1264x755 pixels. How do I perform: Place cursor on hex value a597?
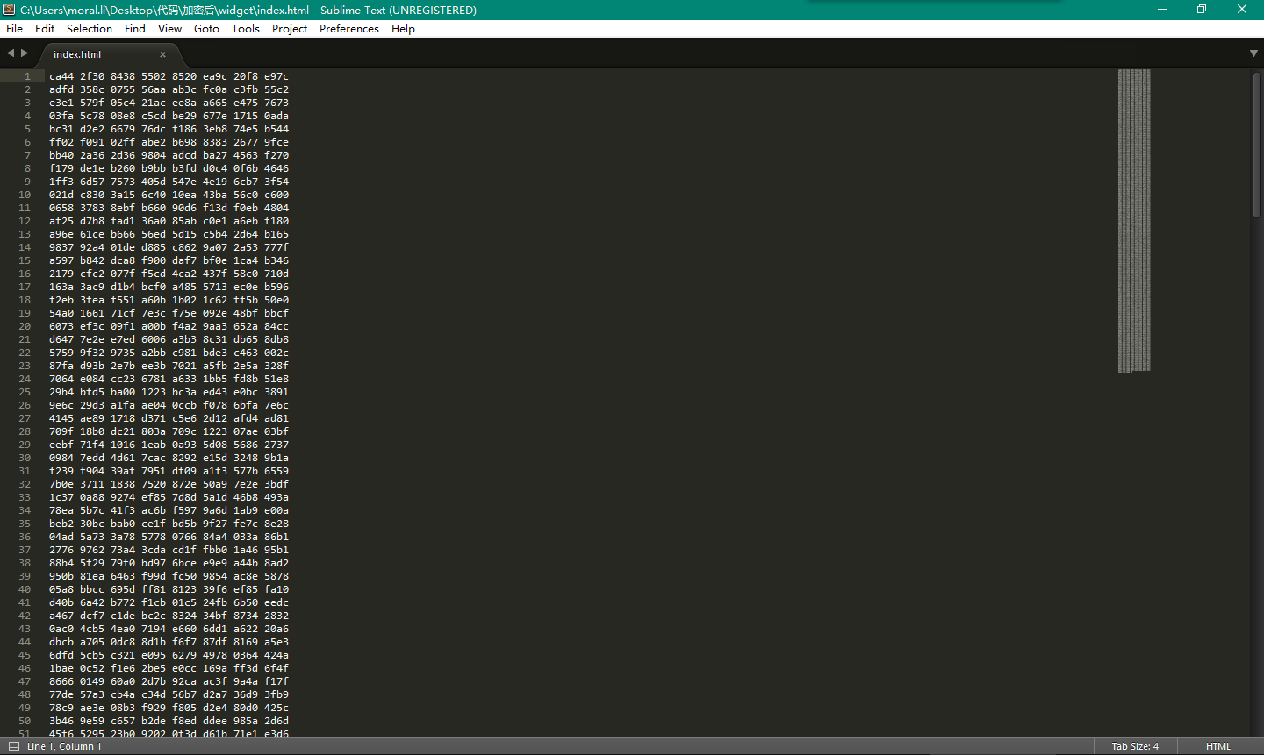[61, 260]
